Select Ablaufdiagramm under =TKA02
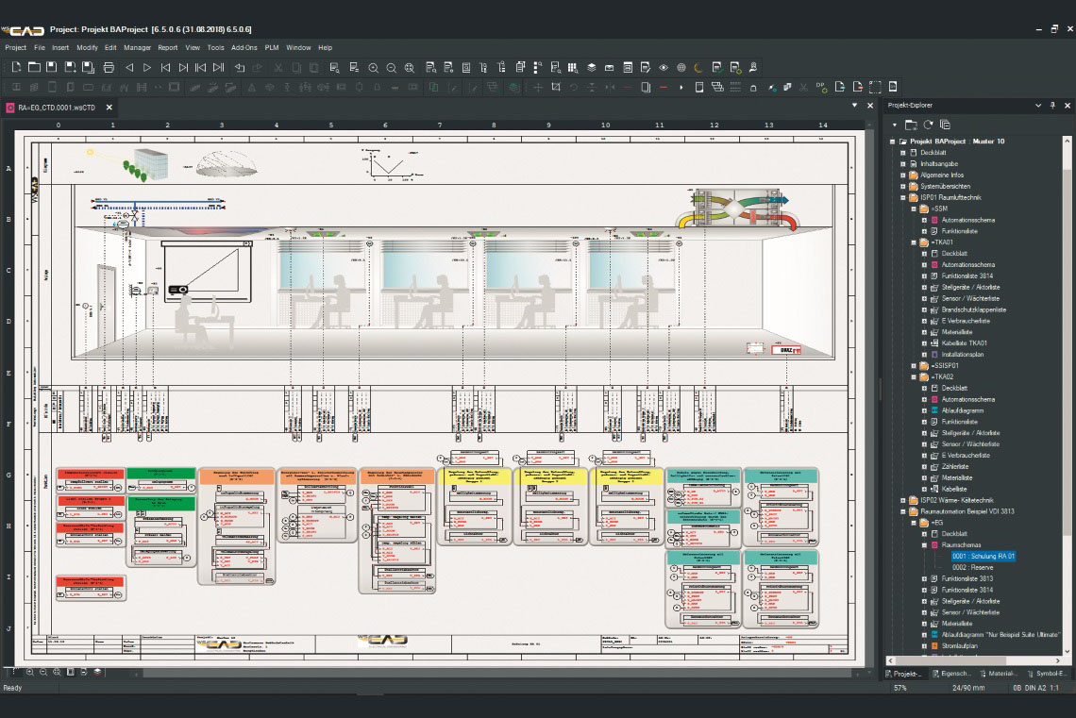Image resolution: width=1076 pixels, height=718 pixels. [x=962, y=410]
